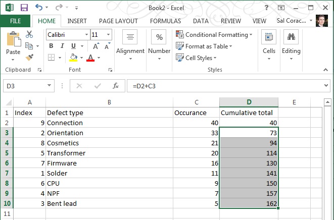Screen dimensions: 334x220
Task: Open the Number format percent icon
Action: click(x=159, y=37)
